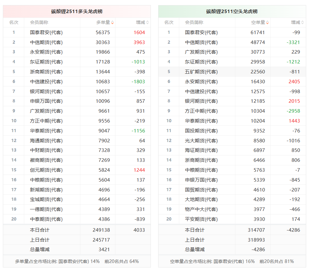Click long table 总量增减 value 3421
310x270 pixels.
pyautogui.click(x=104, y=250)
